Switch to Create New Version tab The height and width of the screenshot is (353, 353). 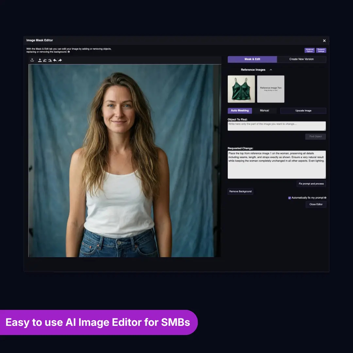coord(301,59)
